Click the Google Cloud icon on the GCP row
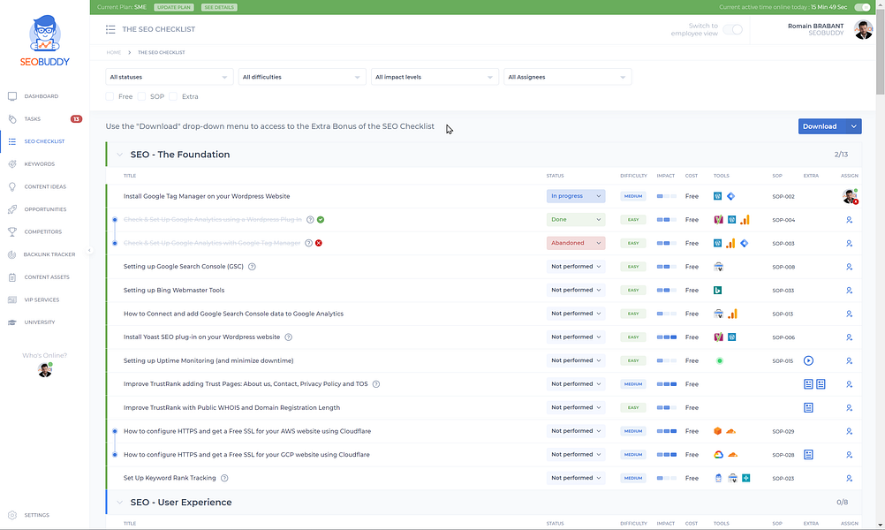The image size is (885, 530). coord(718,454)
